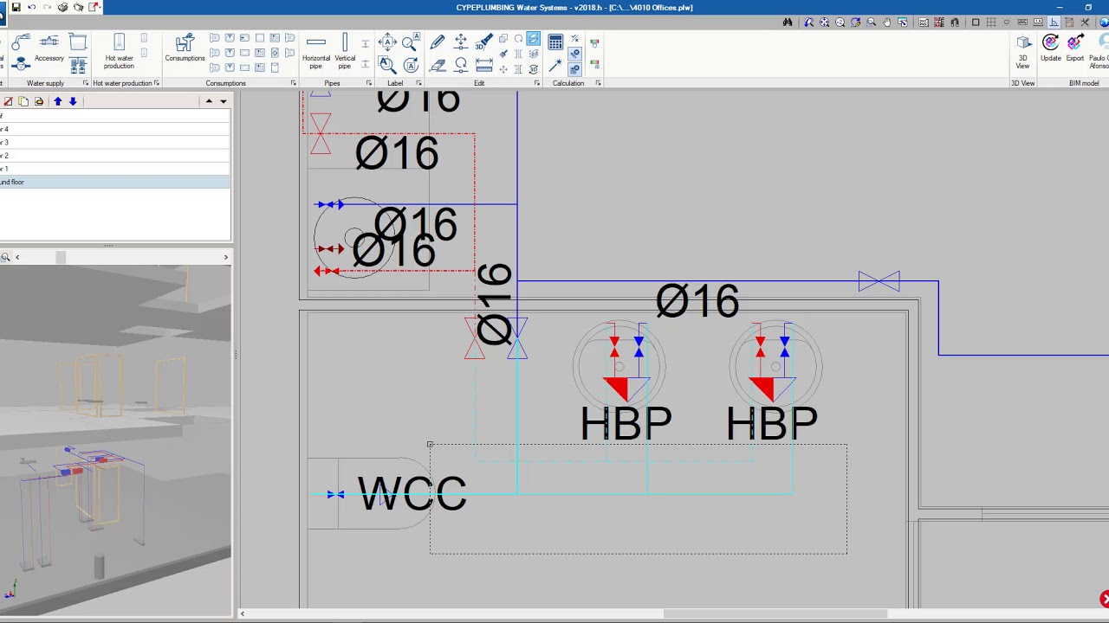Toggle the pan hand tool

tap(888, 22)
